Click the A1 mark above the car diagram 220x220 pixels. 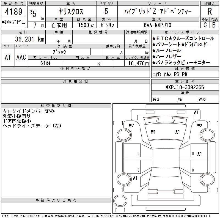click(196, 112)
